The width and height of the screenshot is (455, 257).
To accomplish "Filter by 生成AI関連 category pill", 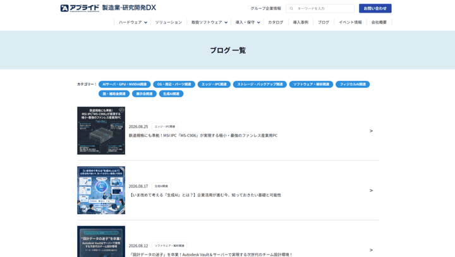I will pos(171,93).
